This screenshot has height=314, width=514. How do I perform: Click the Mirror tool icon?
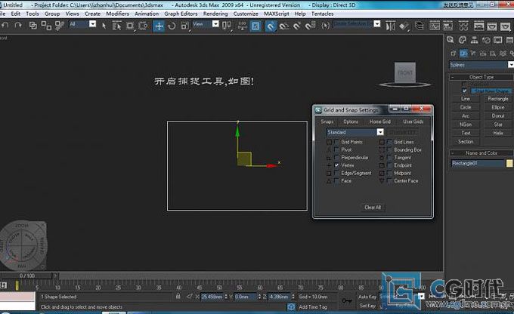click(x=390, y=26)
